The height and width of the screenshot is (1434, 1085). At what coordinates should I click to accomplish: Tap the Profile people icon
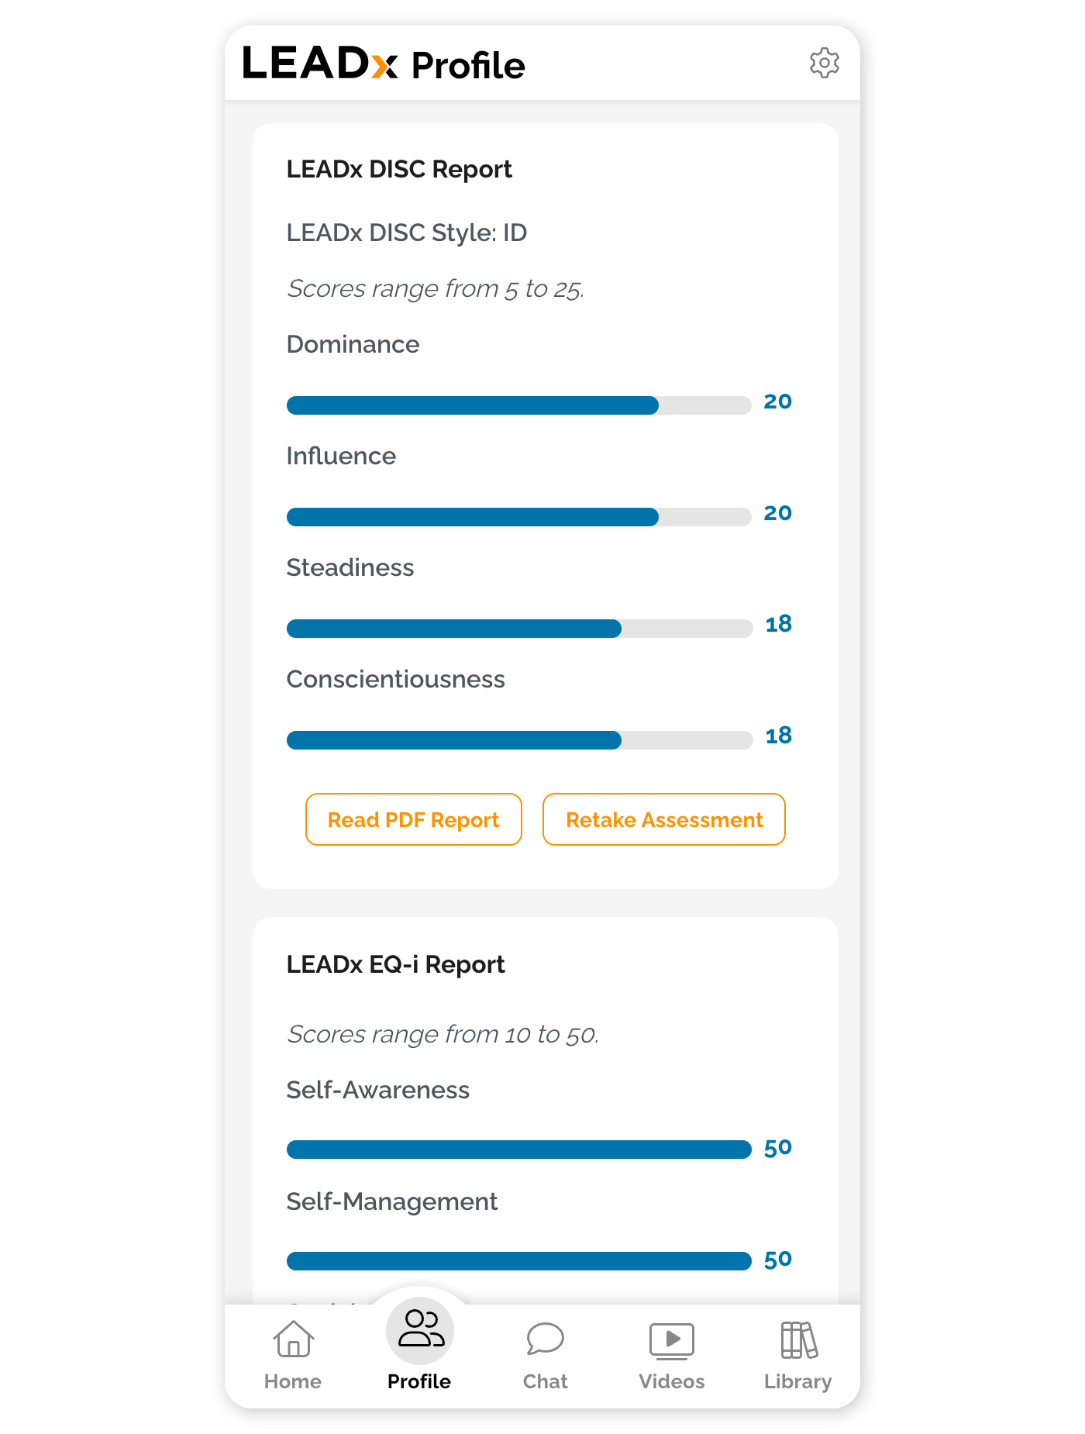(x=420, y=1329)
